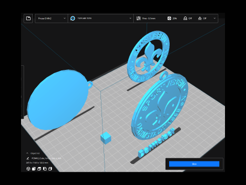Click the infill density icon

tap(169, 18)
